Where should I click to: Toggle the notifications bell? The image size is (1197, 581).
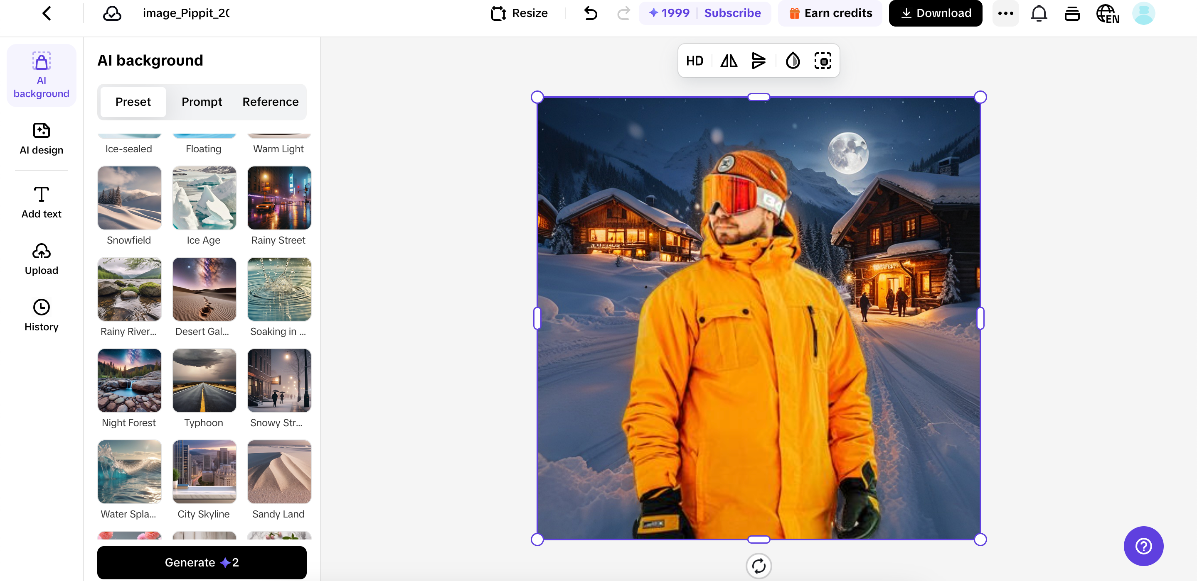1039,13
